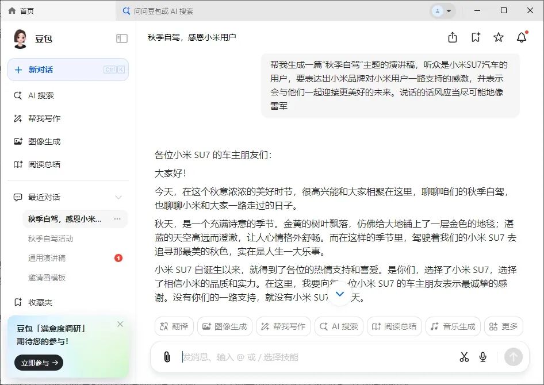
Task: Click the user prompt message bubble
Action: pos(390,85)
